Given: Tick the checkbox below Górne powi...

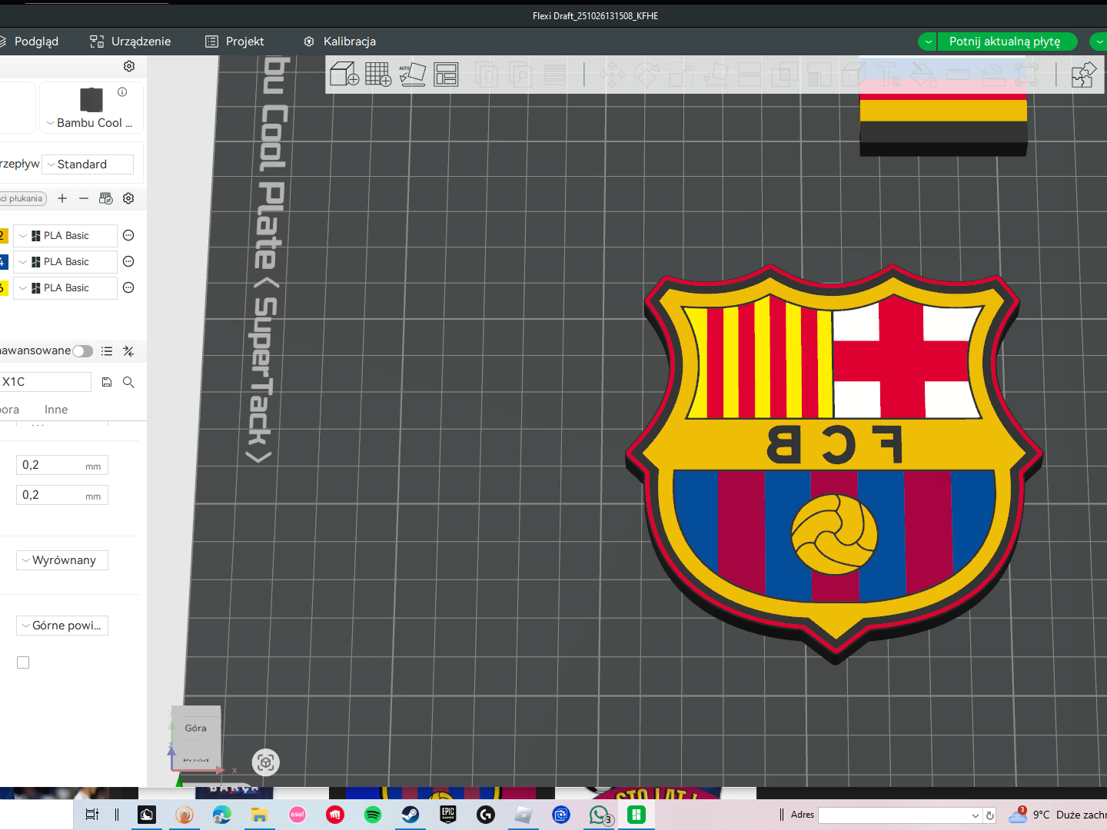Looking at the screenshot, I should (x=23, y=662).
